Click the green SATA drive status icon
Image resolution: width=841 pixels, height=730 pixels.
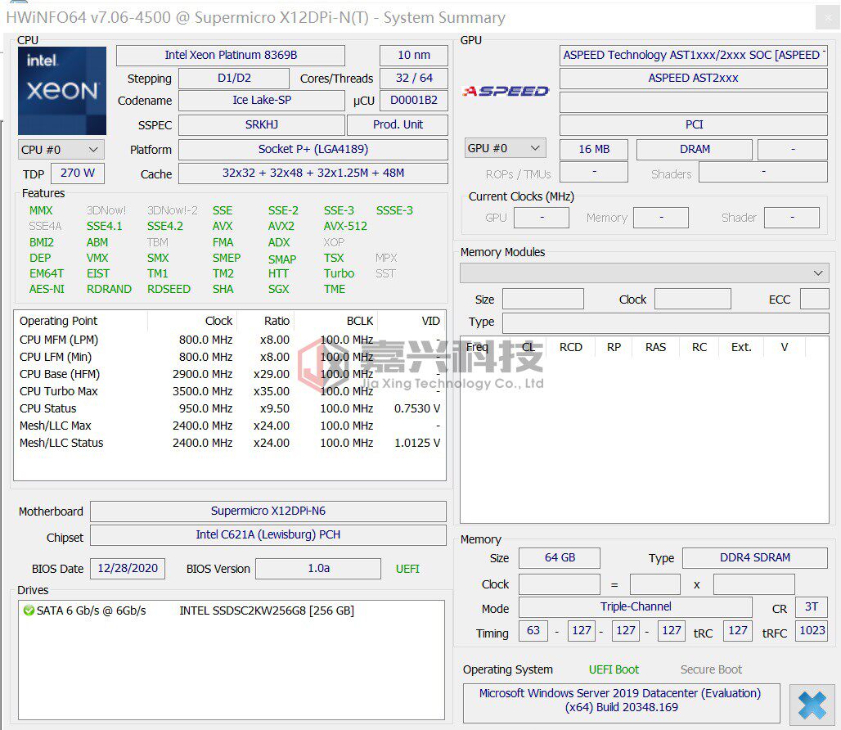tap(29, 611)
